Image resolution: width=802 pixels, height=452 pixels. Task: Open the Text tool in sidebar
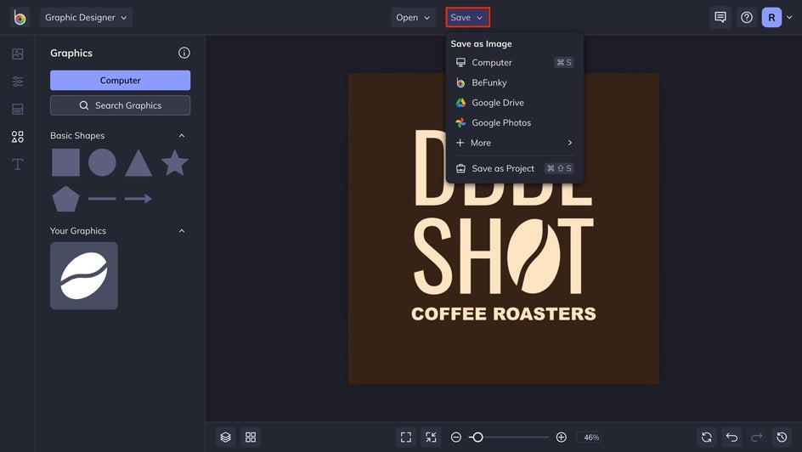17,164
